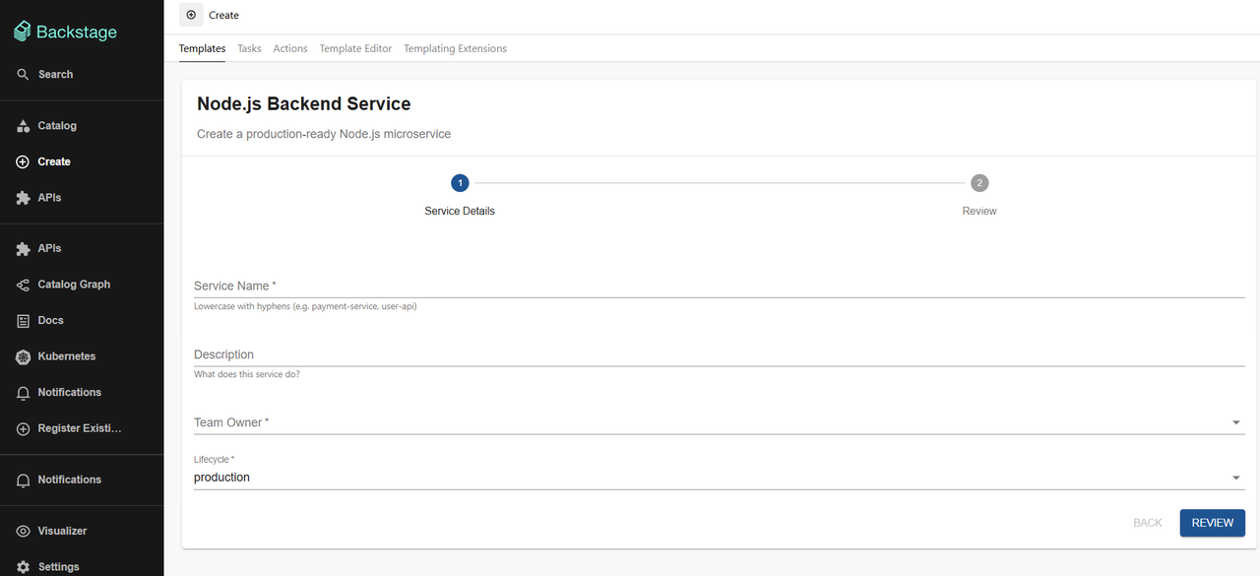This screenshot has height=576, width=1260.
Task: Open the Team Owner dropdown arrow
Action: coord(1236,422)
